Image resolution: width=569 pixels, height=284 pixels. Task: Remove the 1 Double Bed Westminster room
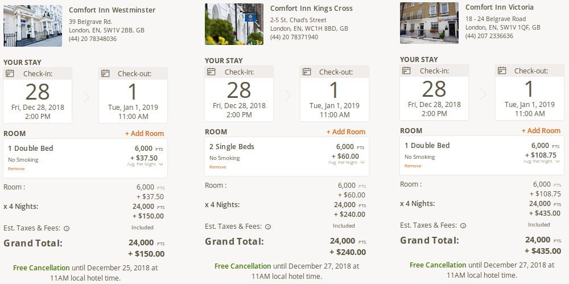point(16,168)
